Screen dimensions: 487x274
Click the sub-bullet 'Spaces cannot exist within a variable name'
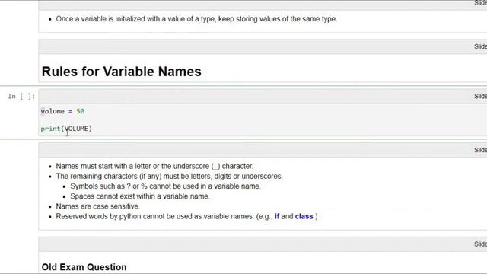point(140,196)
